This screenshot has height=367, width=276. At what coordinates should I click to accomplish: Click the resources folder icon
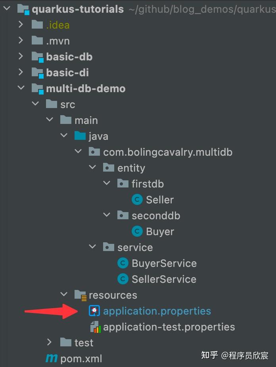coord(80,295)
